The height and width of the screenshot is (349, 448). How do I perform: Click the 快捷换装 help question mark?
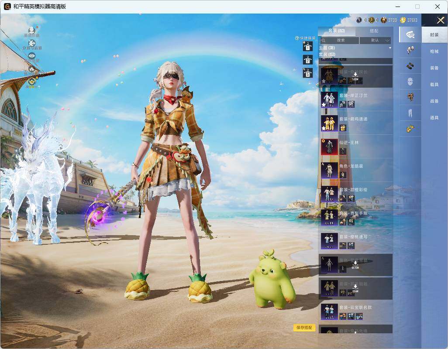297,38
